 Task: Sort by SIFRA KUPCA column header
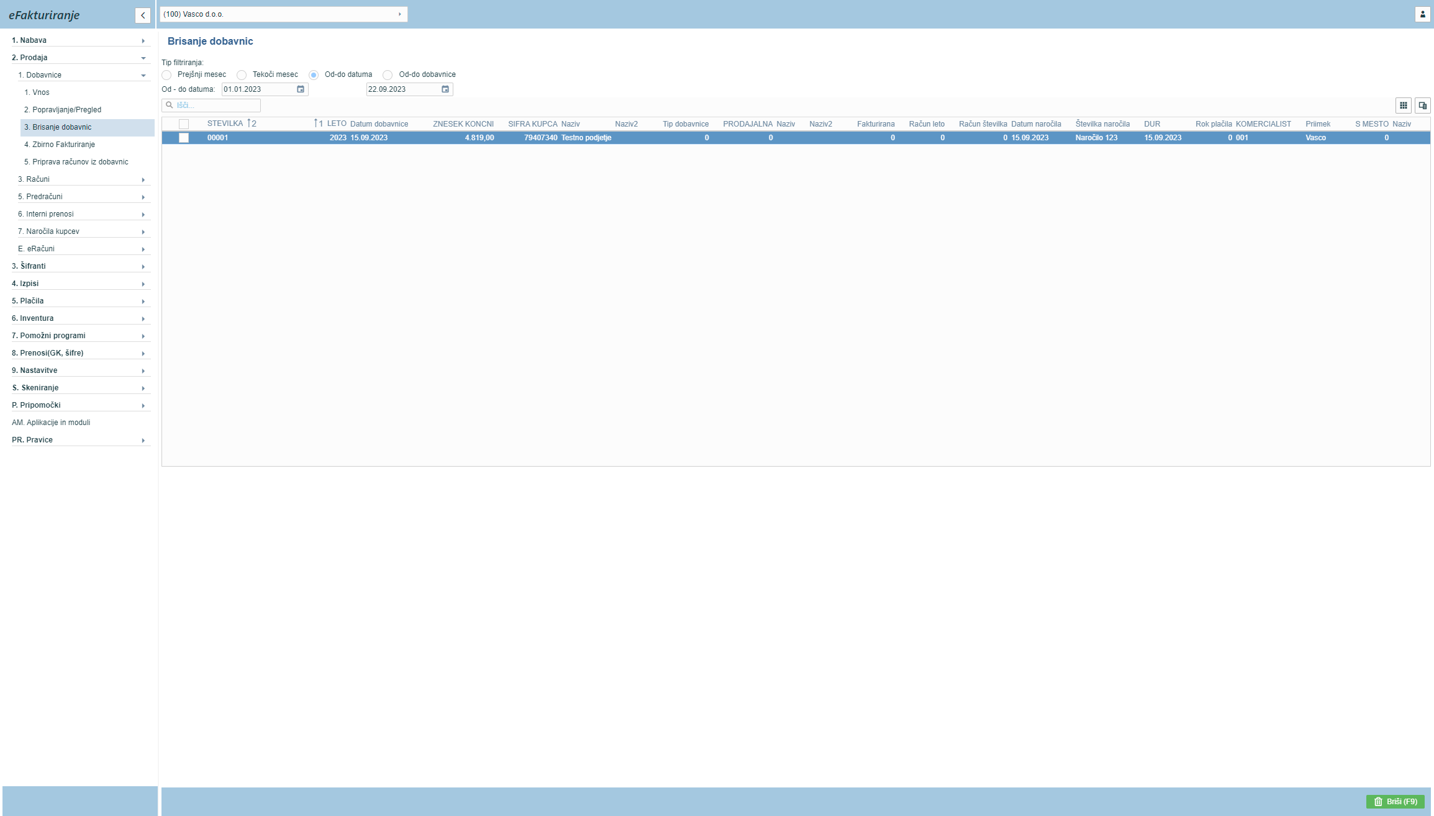tap(533, 124)
